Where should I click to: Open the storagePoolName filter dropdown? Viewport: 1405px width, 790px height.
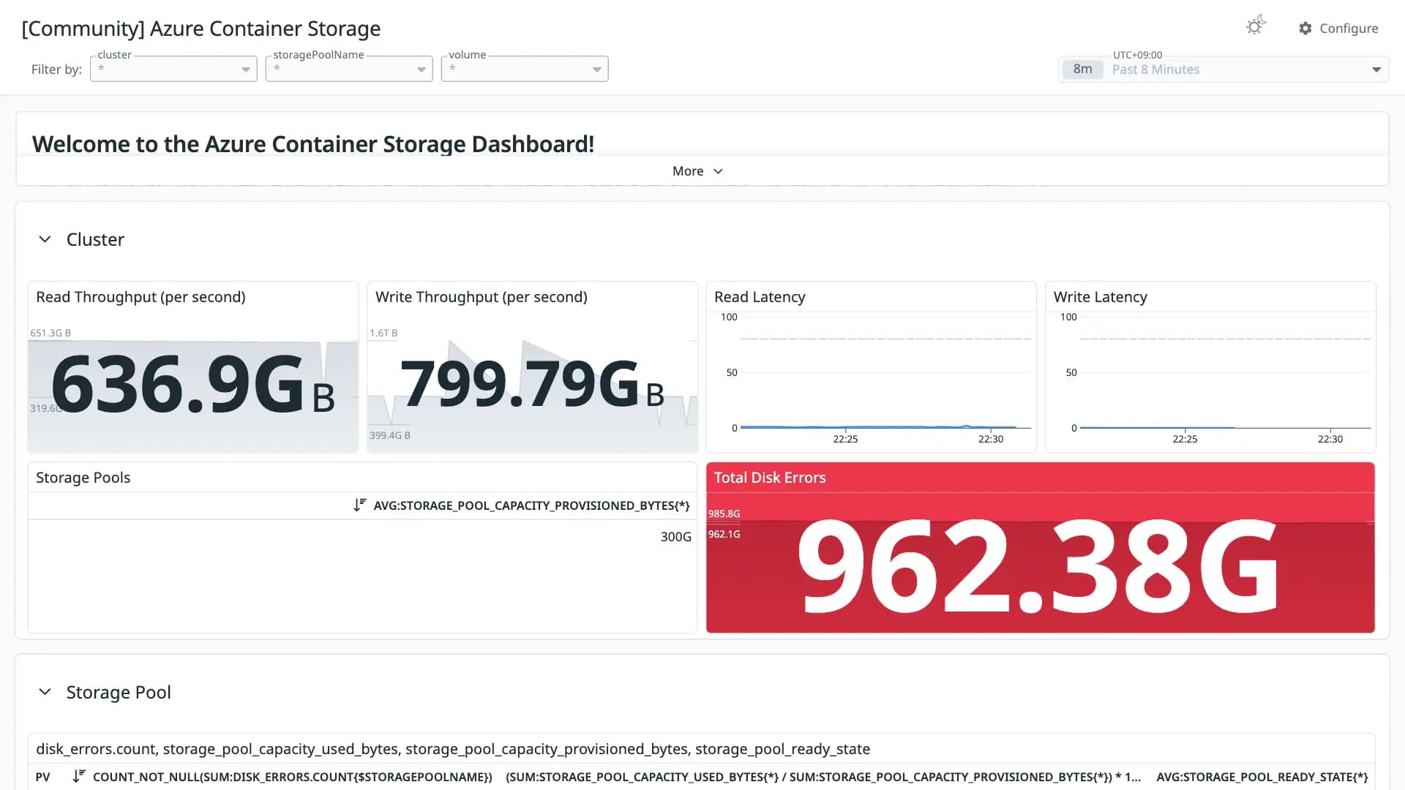349,69
